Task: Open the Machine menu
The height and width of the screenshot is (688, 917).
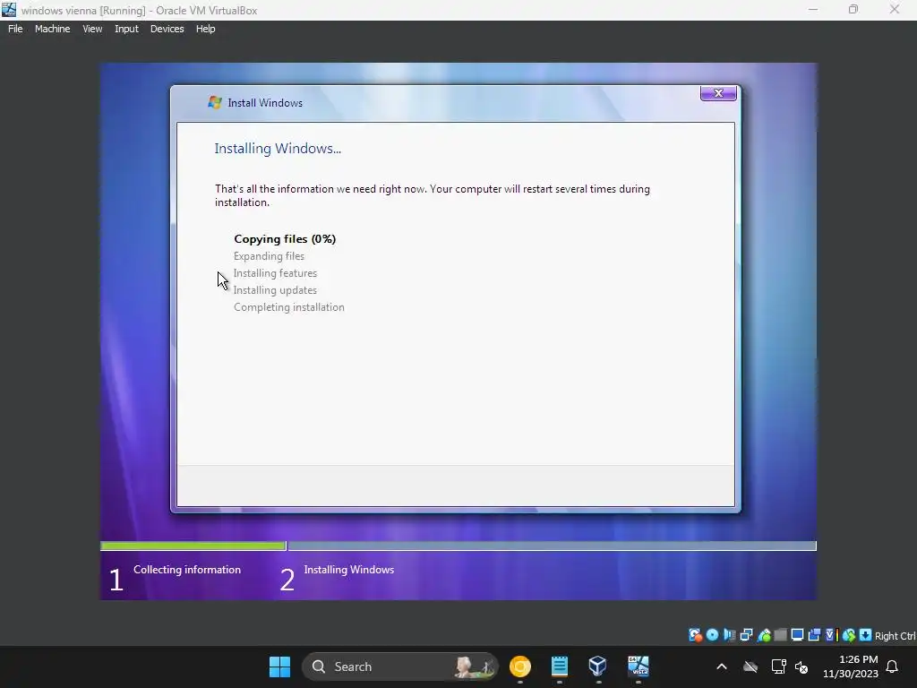Action: 53,29
